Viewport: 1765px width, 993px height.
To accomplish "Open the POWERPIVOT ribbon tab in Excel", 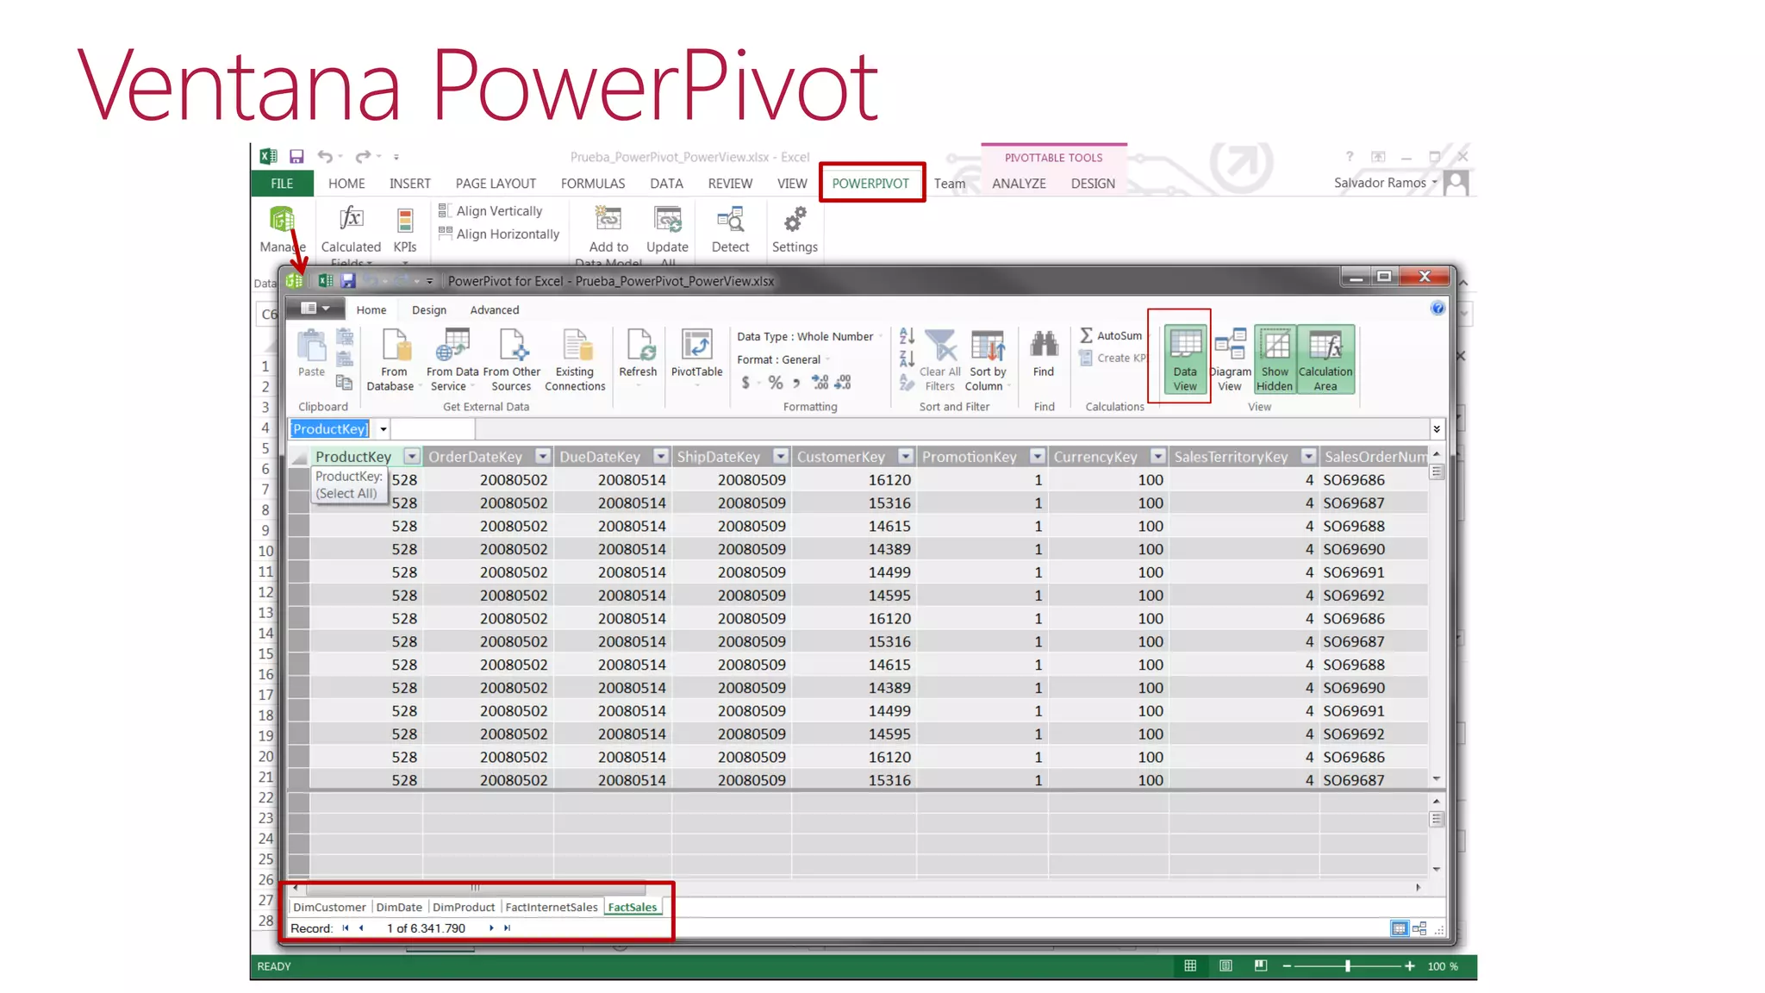I will (870, 184).
